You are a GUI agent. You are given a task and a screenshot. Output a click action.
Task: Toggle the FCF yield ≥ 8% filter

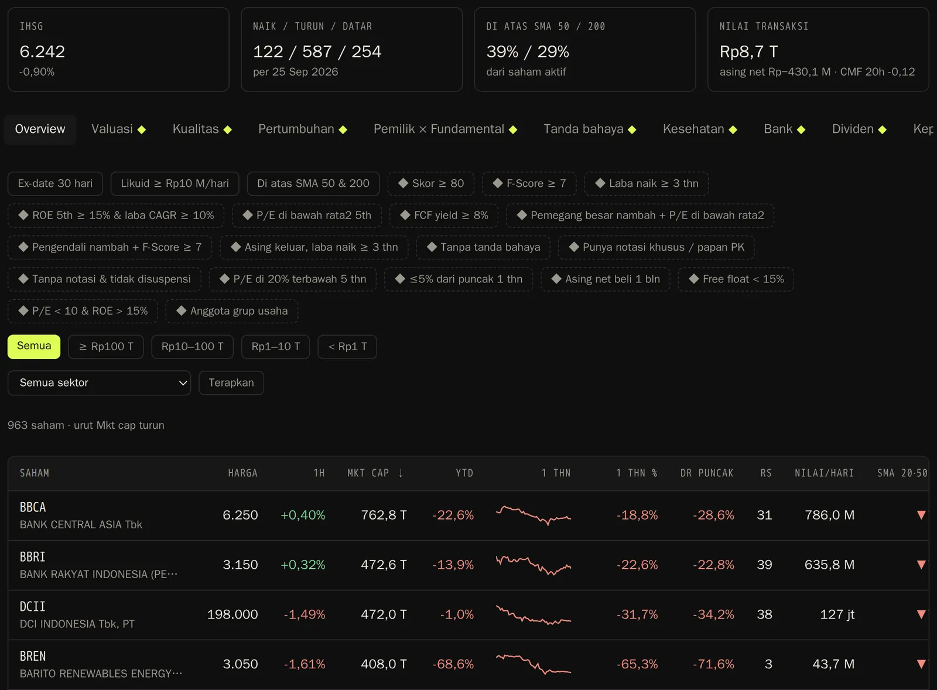pos(444,215)
